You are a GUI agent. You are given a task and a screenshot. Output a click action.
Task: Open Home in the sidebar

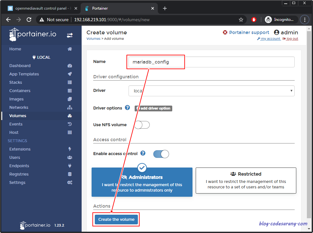[15, 49]
